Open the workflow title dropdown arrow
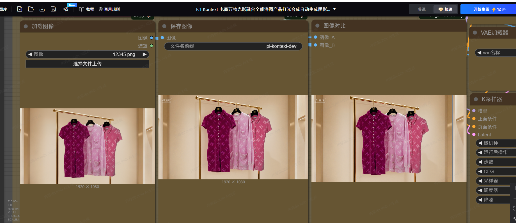 coord(334,9)
